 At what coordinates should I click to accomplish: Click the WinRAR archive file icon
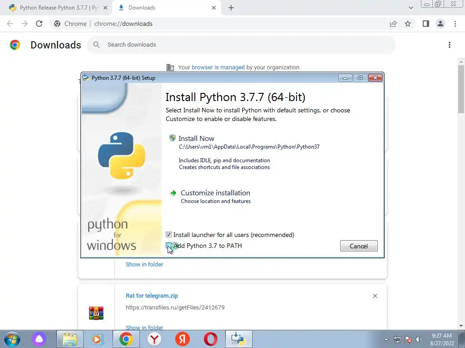point(96,313)
